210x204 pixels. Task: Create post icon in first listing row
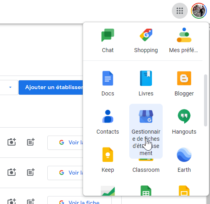[x=31, y=142]
